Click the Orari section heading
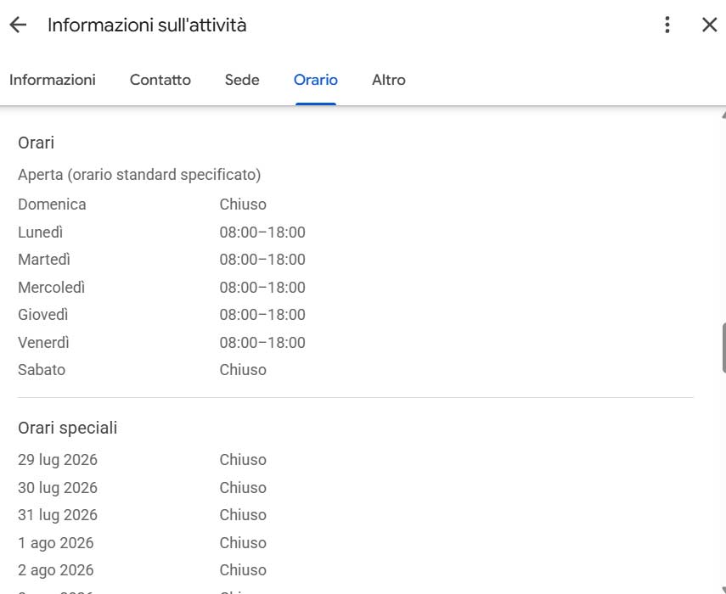 click(x=37, y=143)
